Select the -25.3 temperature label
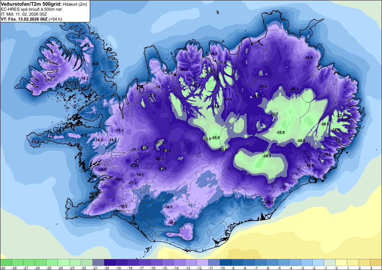 pyautogui.click(x=267, y=156)
